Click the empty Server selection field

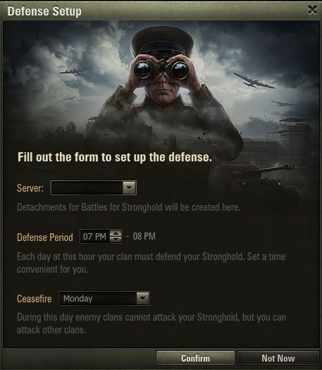94,188
